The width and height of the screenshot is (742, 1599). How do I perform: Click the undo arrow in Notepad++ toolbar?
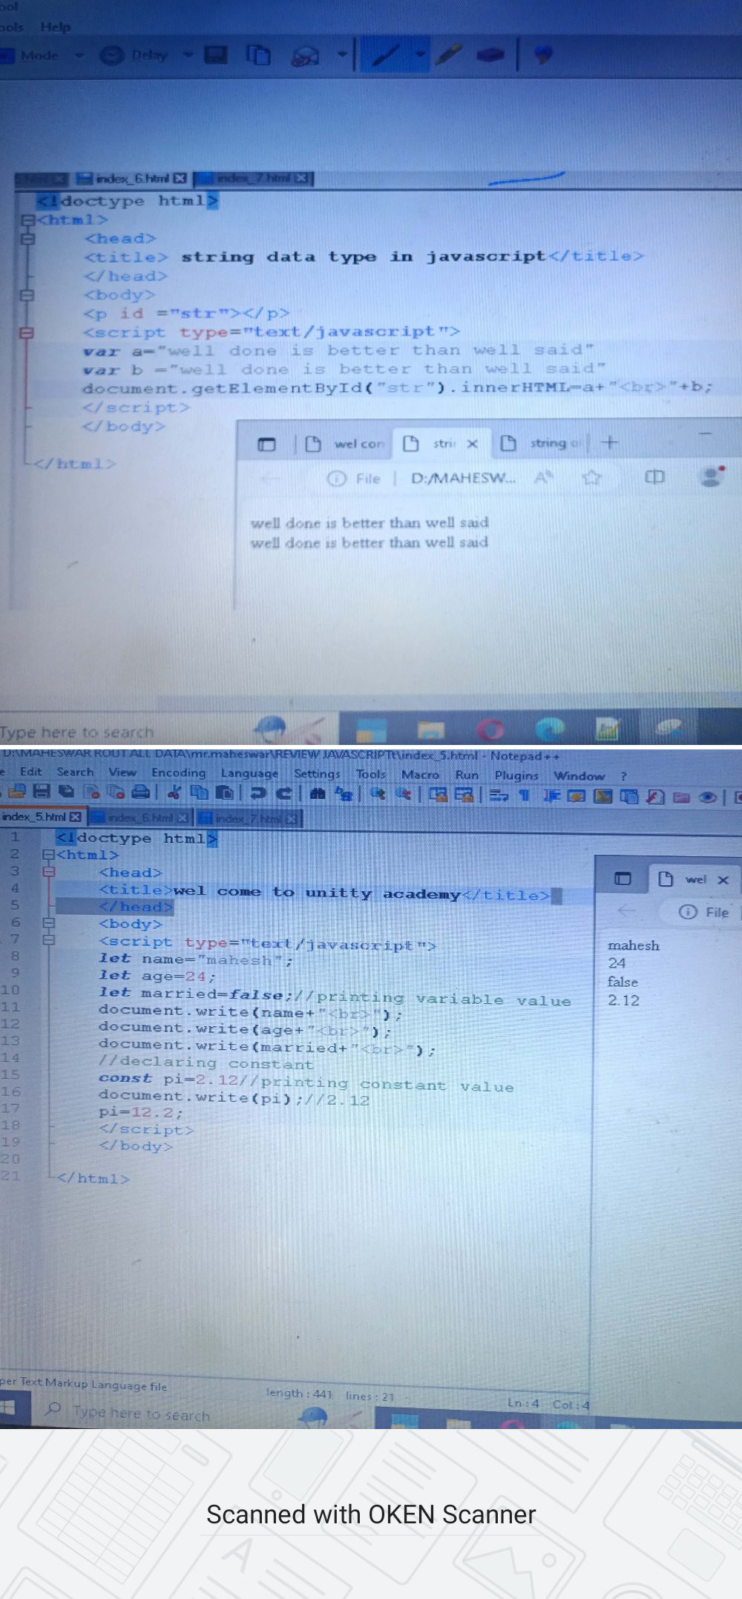click(x=258, y=793)
